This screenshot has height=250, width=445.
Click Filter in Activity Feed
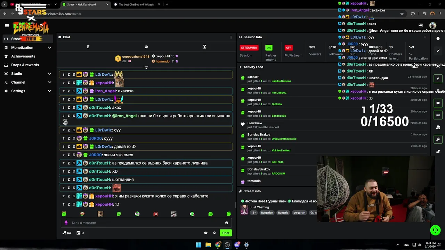tap(414, 67)
